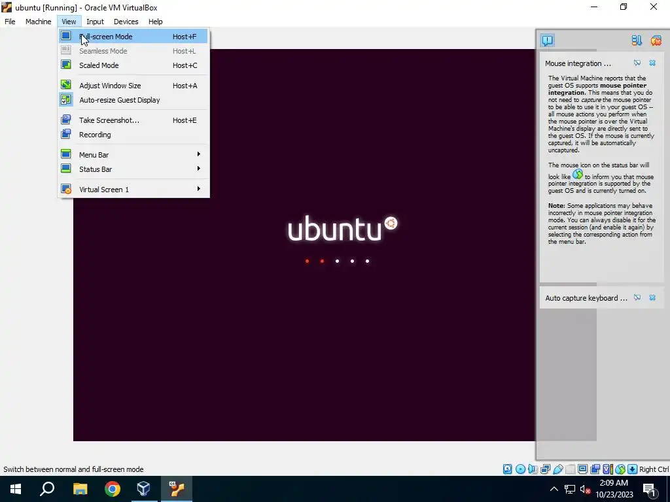Click Adjust Window Size option
670x502 pixels.
(133, 86)
